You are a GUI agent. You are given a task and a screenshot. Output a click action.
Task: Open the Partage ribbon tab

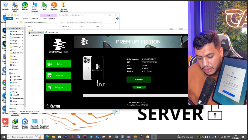[x=25, y=19]
